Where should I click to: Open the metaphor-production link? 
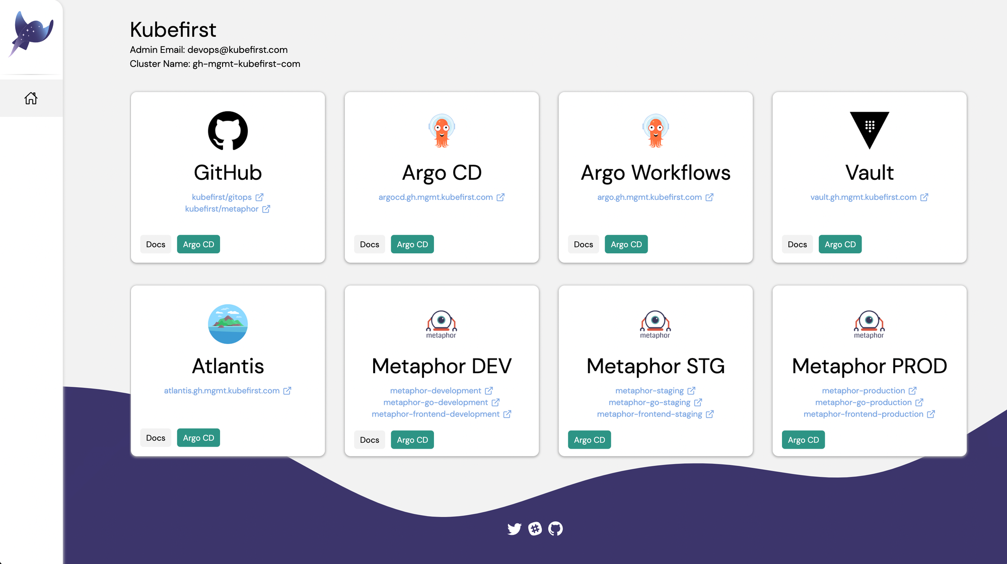coord(864,390)
